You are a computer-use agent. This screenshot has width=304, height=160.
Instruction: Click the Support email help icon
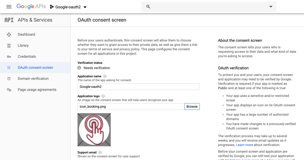[x=100, y=152]
